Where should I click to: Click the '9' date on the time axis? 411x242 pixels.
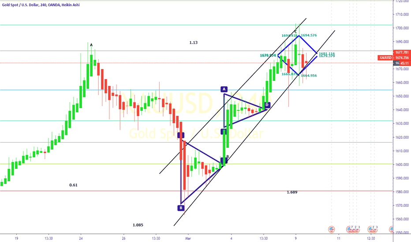point(295,238)
